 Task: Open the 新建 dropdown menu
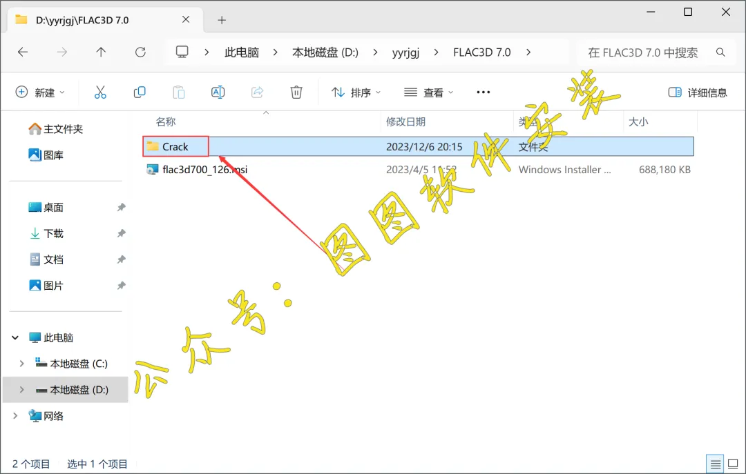click(x=41, y=92)
